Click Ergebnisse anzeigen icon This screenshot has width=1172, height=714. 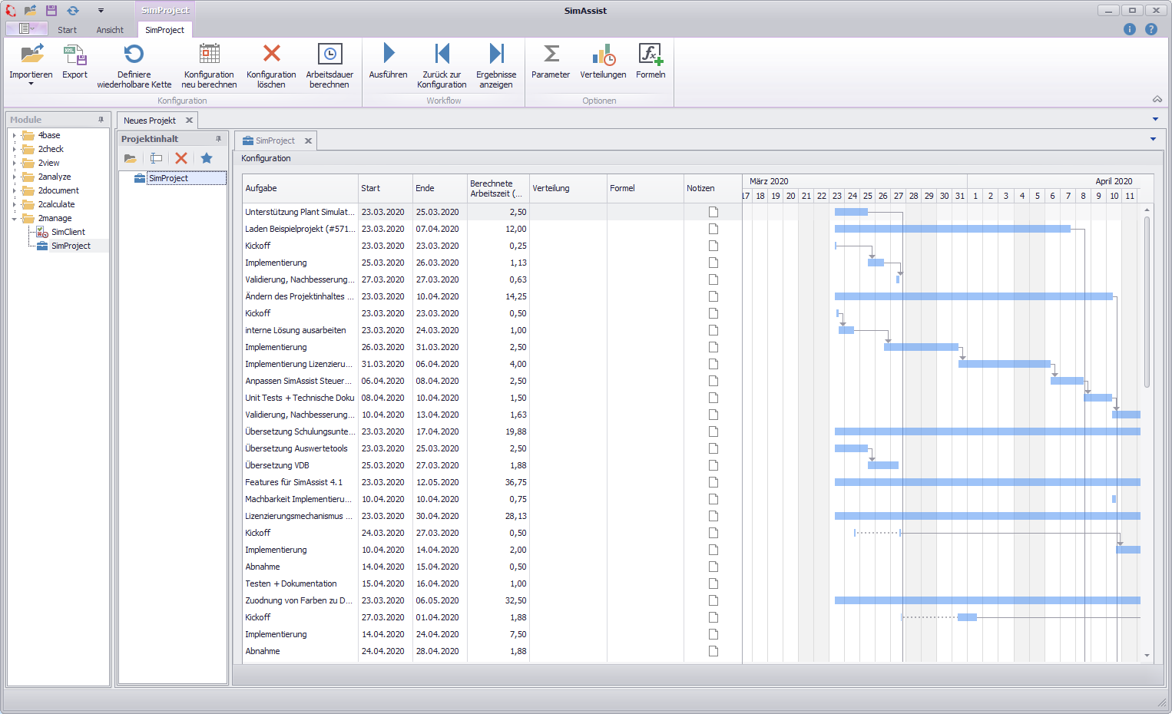pos(496,53)
